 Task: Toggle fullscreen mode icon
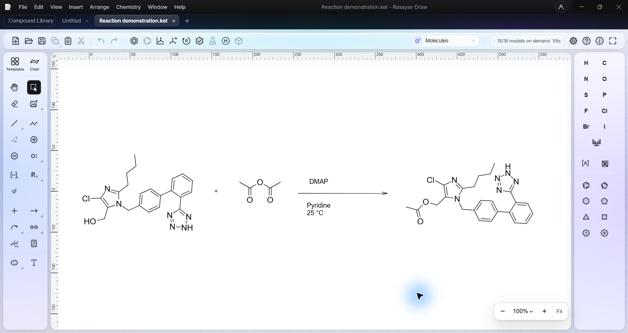(x=613, y=41)
